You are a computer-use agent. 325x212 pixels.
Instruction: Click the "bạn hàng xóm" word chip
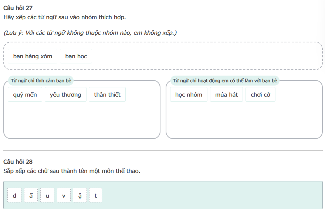pos(33,56)
